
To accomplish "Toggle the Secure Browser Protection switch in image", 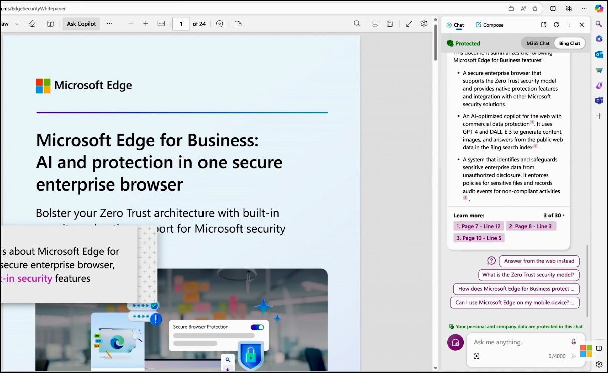I will pos(257,327).
